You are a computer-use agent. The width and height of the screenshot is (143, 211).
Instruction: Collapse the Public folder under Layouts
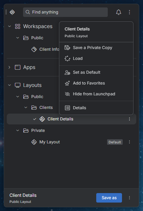[18, 97]
